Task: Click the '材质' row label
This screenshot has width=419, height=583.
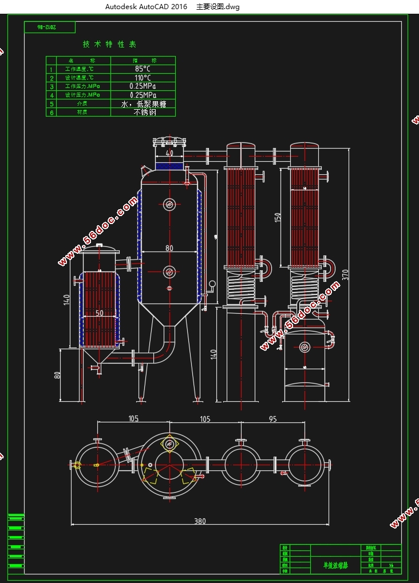Action: coord(82,112)
